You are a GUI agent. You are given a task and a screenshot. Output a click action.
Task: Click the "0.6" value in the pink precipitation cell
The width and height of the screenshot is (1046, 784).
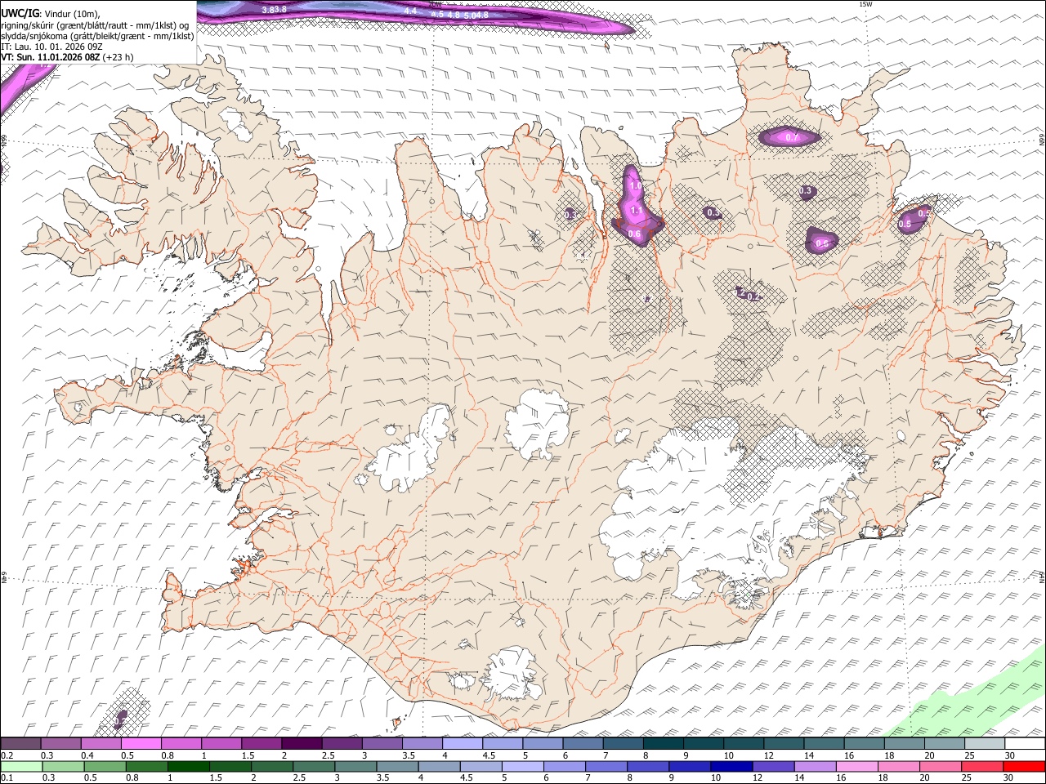click(x=634, y=234)
